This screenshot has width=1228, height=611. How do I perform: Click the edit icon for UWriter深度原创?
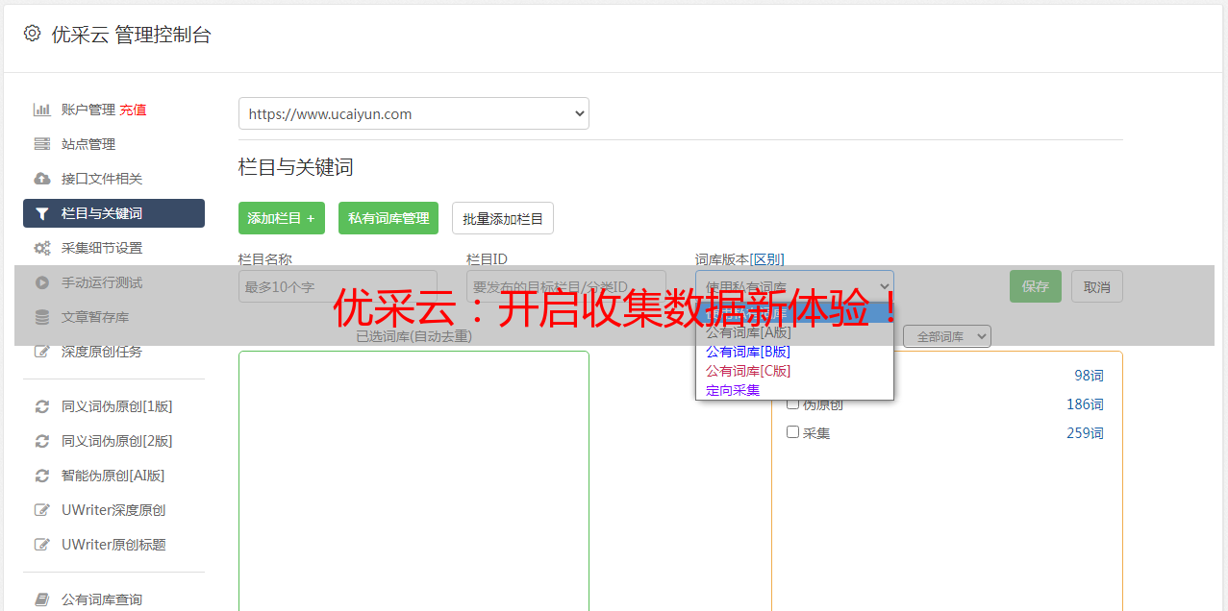[x=41, y=510]
